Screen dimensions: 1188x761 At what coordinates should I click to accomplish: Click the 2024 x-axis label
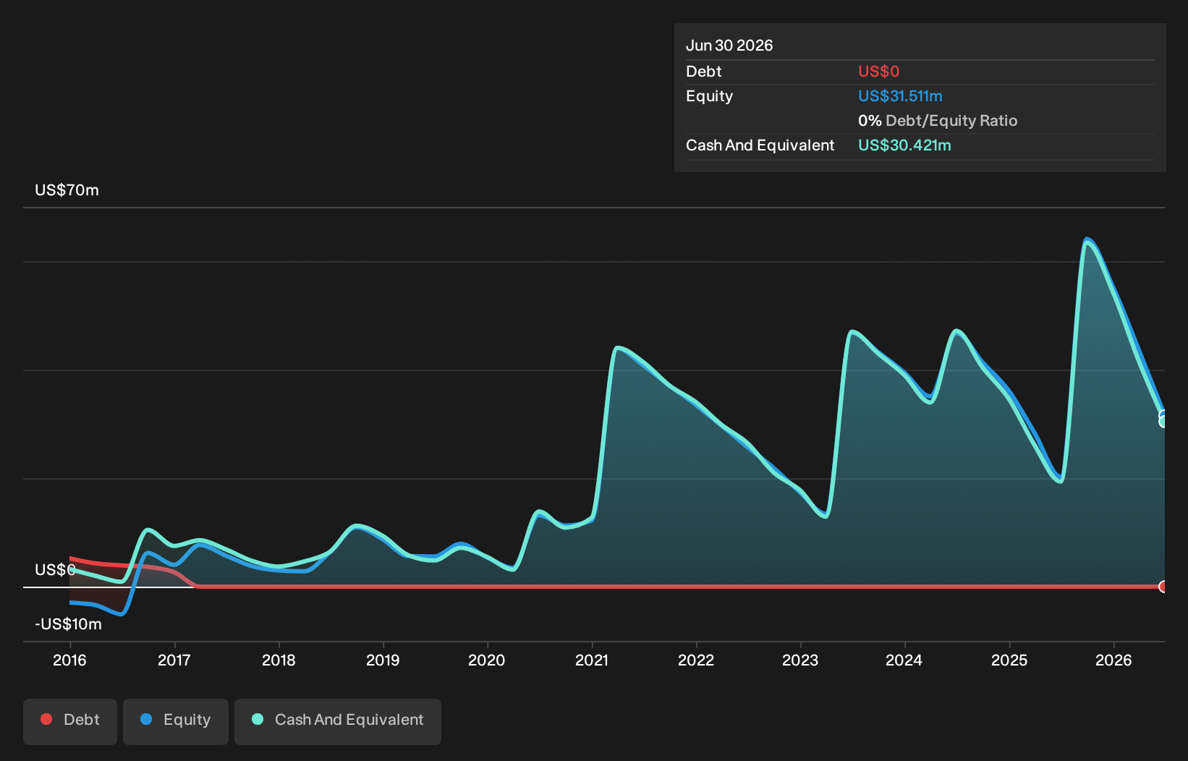pos(904,660)
